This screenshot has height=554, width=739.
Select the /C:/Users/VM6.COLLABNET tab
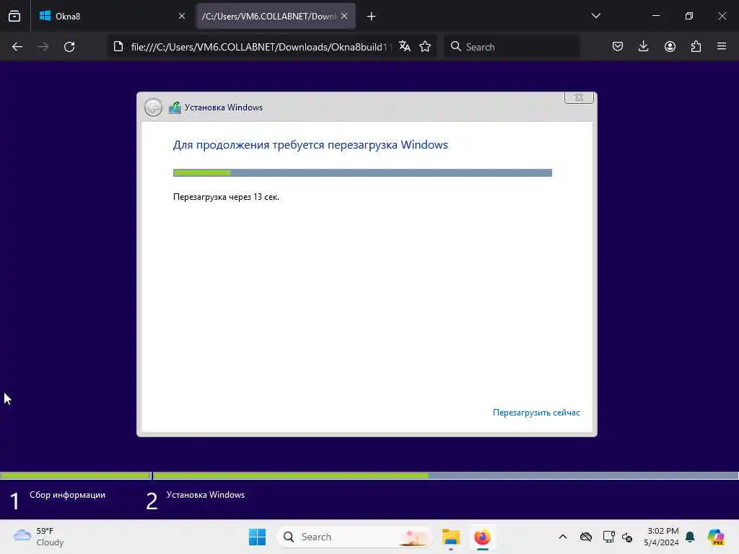(x=275, y=16)
